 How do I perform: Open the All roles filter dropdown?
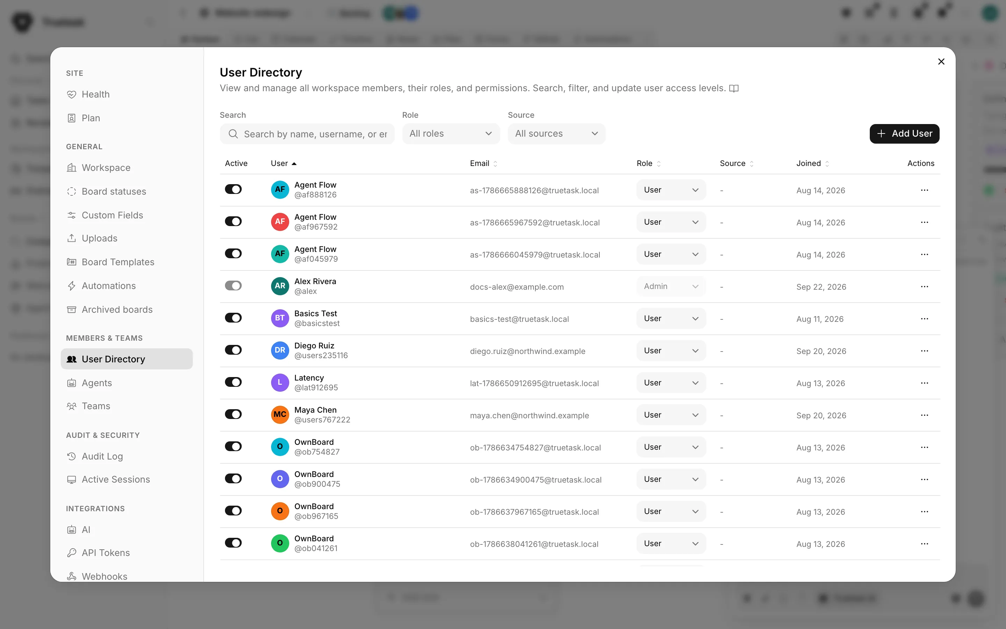click(451, 133)
